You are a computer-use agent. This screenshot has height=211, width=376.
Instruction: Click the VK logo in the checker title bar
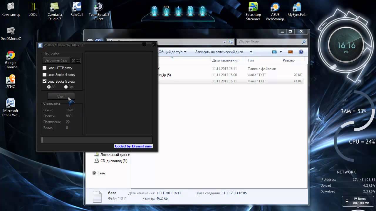40,45
